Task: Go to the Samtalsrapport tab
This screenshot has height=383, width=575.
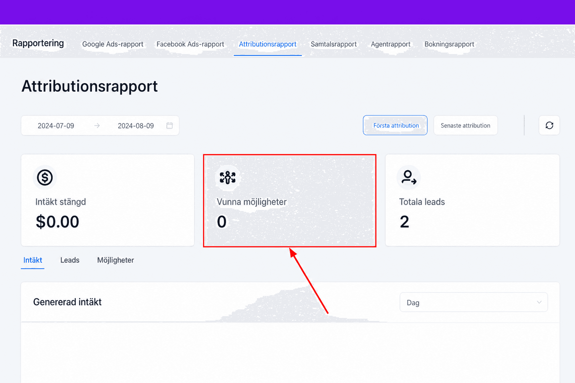Action: coord(333,44)
